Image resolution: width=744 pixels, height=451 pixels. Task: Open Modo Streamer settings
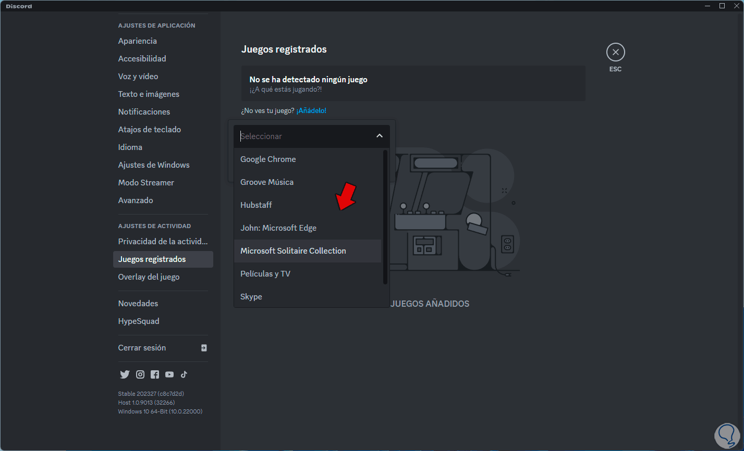pos(163,183)
